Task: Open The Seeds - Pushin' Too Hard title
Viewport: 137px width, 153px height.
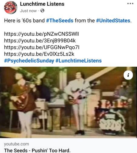Action: point(37,150)
